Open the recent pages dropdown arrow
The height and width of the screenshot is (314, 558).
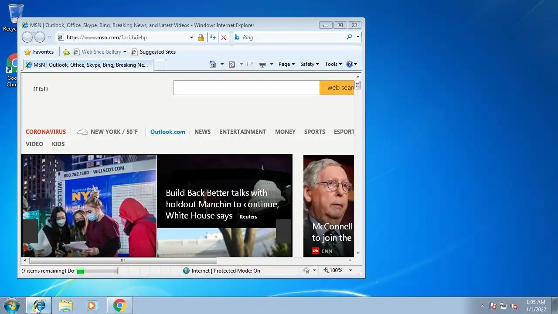point(49,38)
